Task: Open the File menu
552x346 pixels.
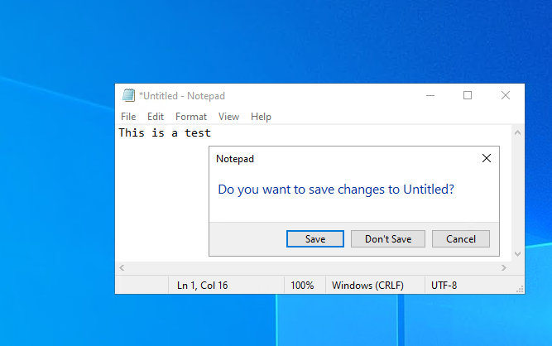Action: [x=128, y=117]
